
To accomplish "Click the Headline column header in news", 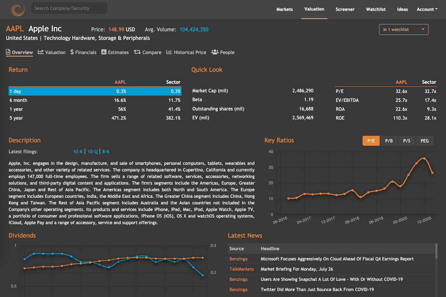I will point(270,249).
